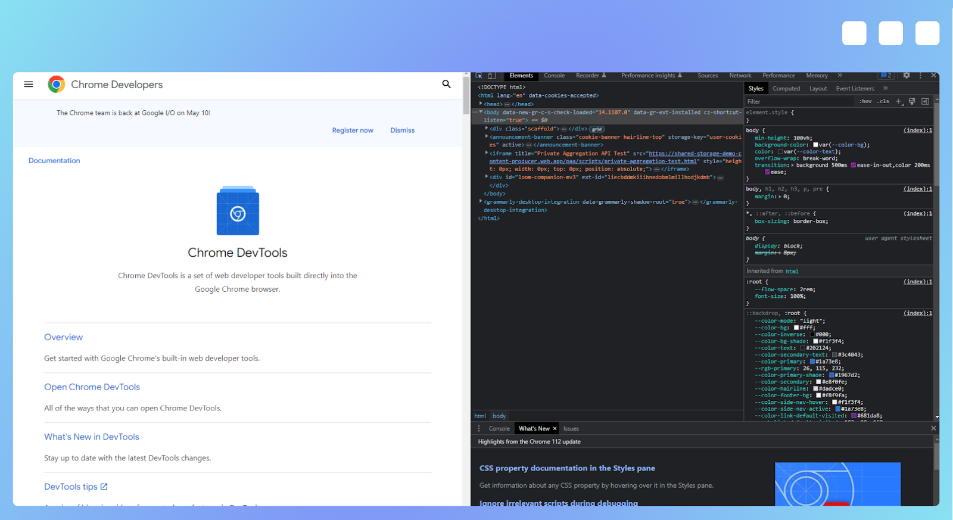Screen dimensions: 953x520
Task: Expand the div class scaffold node
Action: 487,129
